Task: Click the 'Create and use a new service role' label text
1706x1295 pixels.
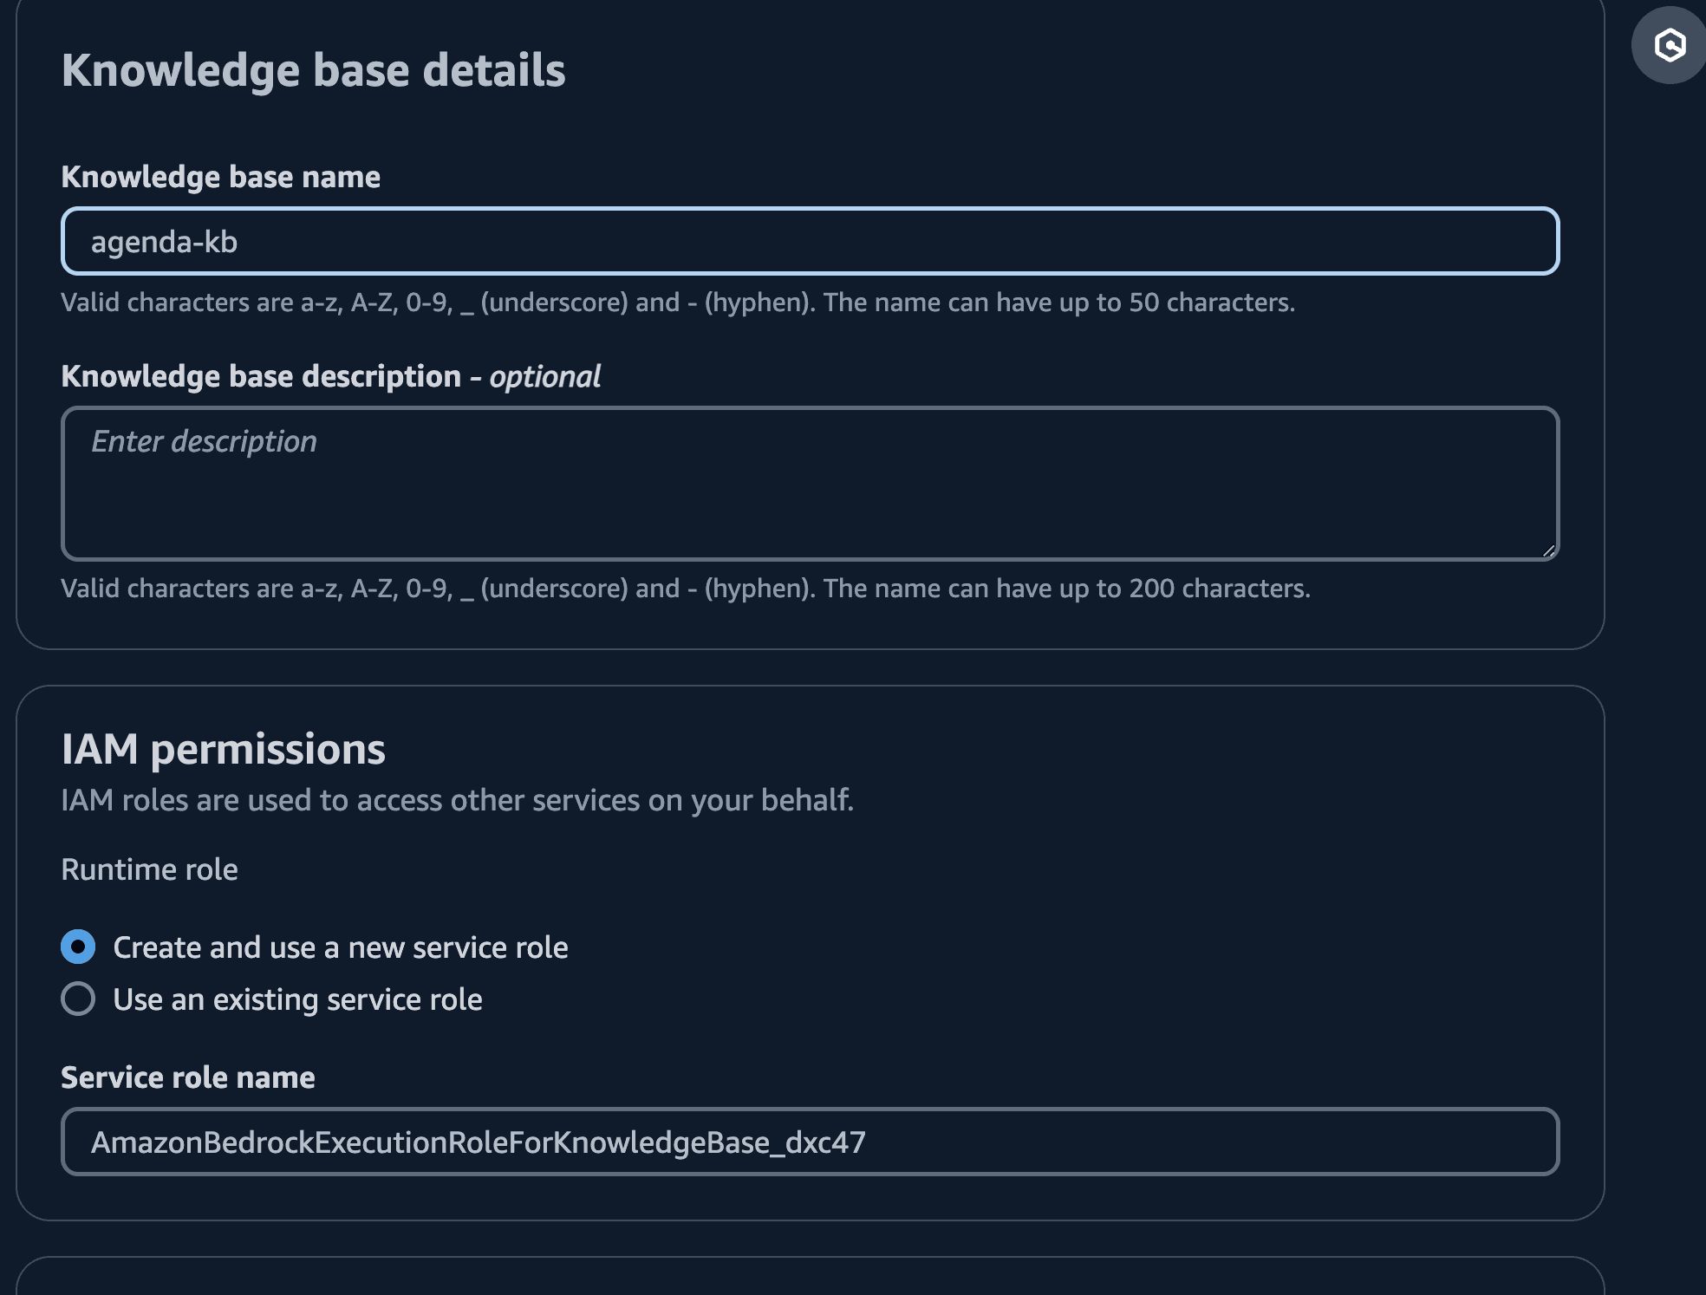Action: point(341,947)
